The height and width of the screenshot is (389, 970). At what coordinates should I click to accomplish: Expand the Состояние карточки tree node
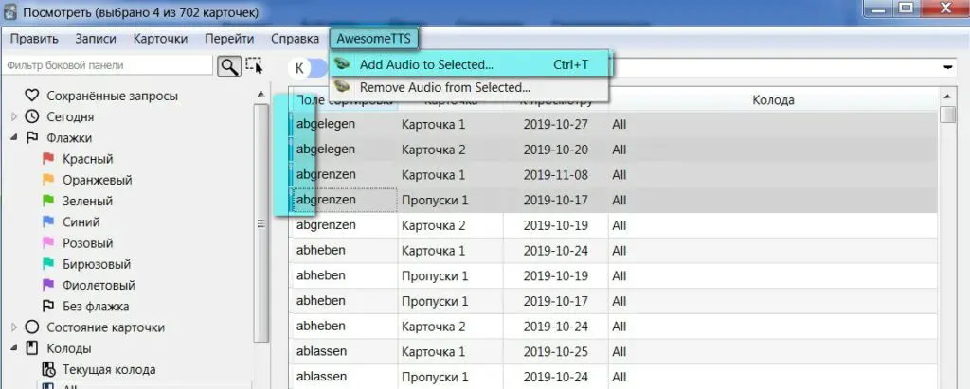14,327
